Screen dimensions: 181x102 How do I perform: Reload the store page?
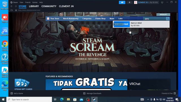point(12,10)
